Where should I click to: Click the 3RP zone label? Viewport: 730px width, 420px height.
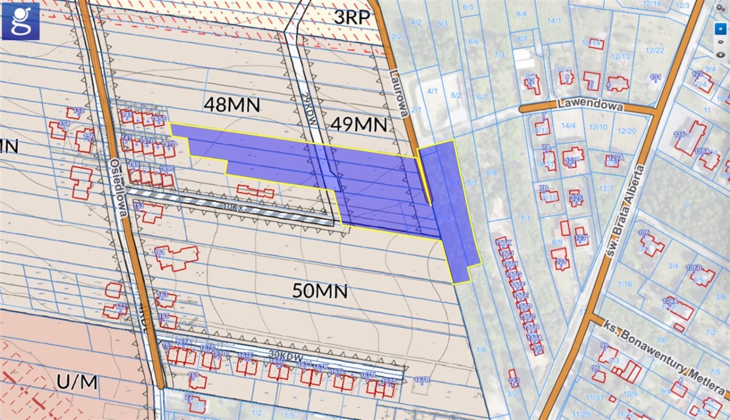coord(352,18)
